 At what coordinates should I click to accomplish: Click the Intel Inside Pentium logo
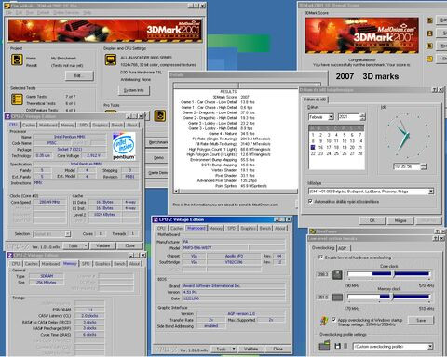point(124,146)
